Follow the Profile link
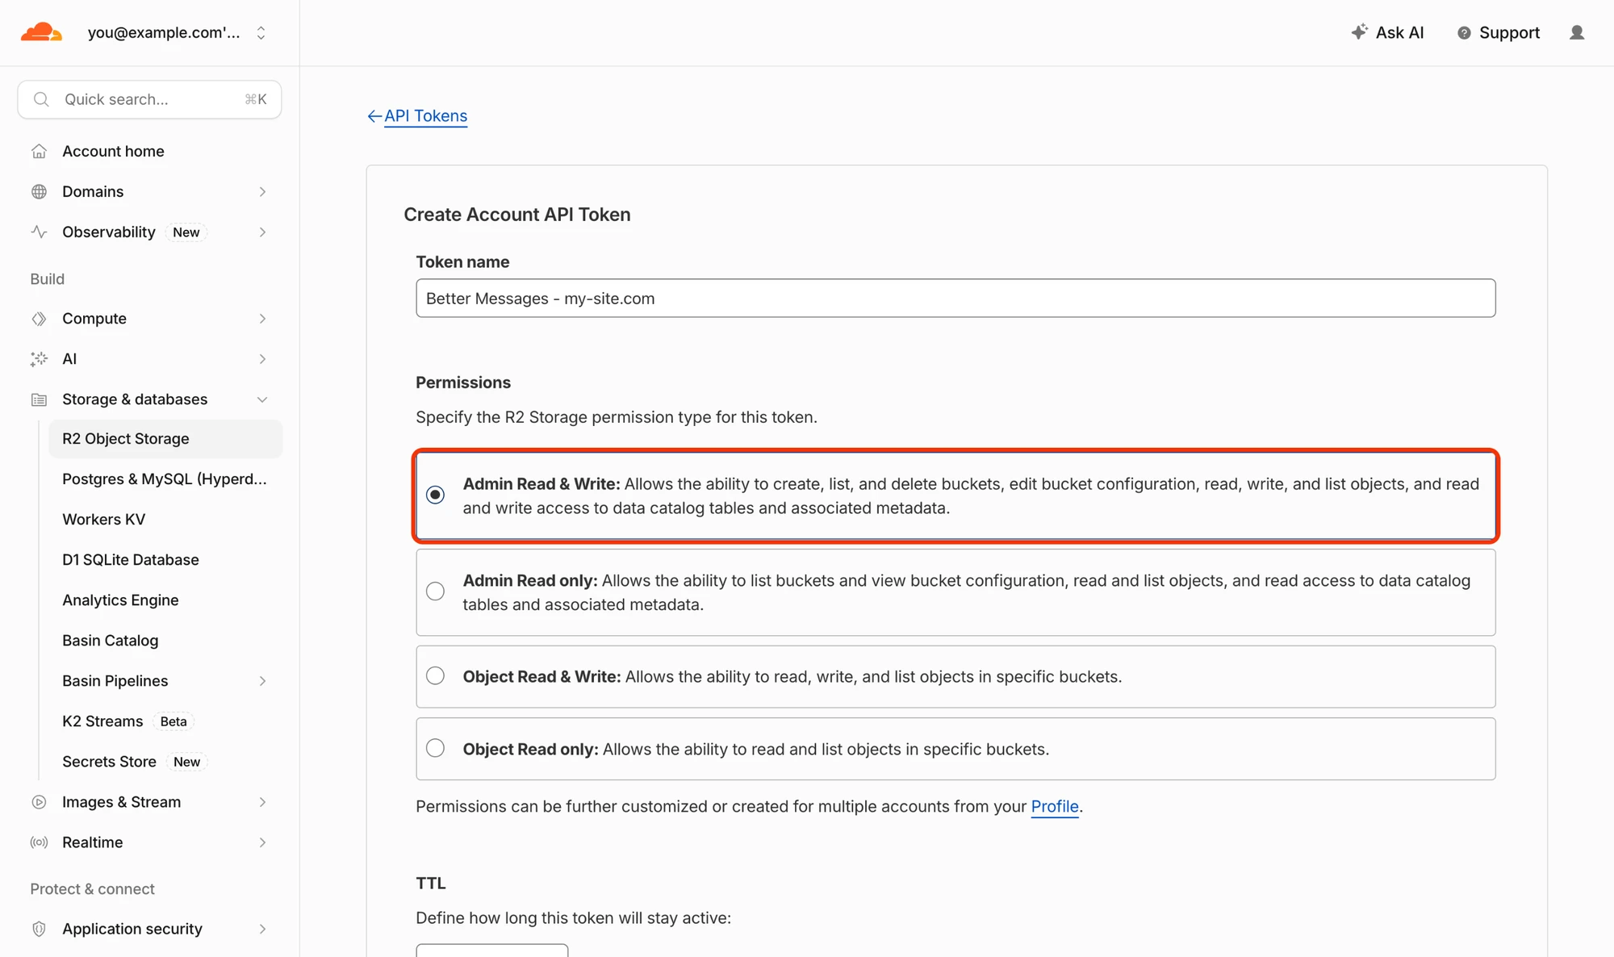 point(1055,806)
